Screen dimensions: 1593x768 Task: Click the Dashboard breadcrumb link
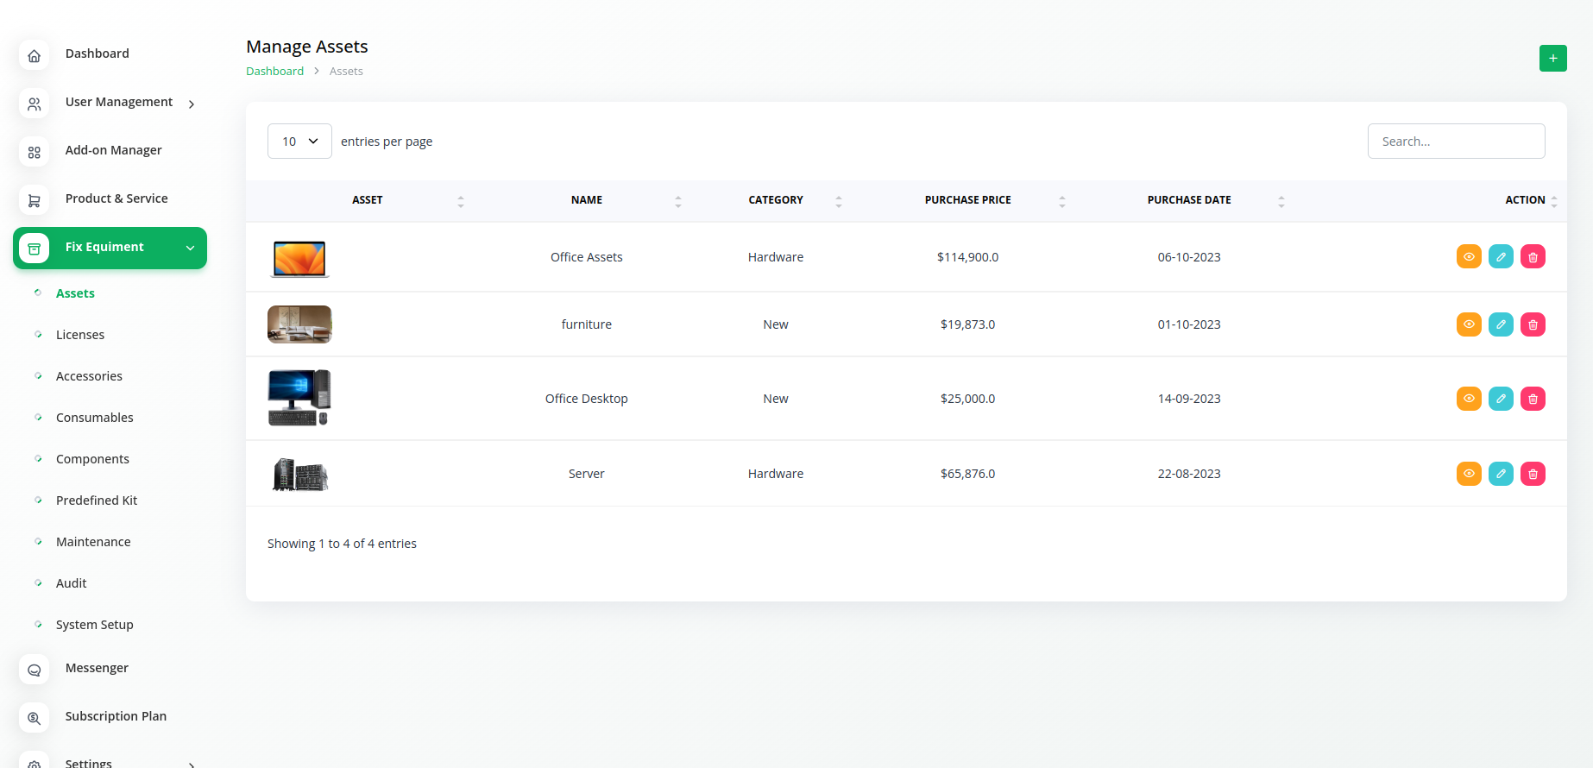pos(274,72)
